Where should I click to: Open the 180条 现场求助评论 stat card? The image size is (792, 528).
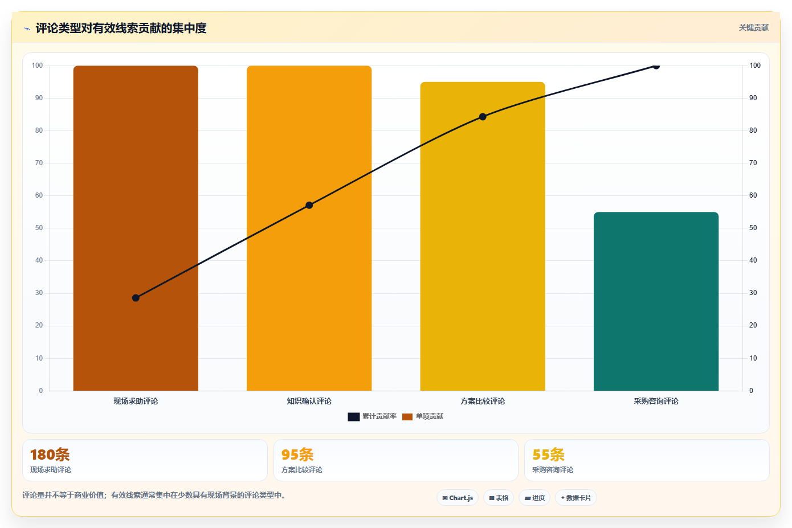pos(145,460)
